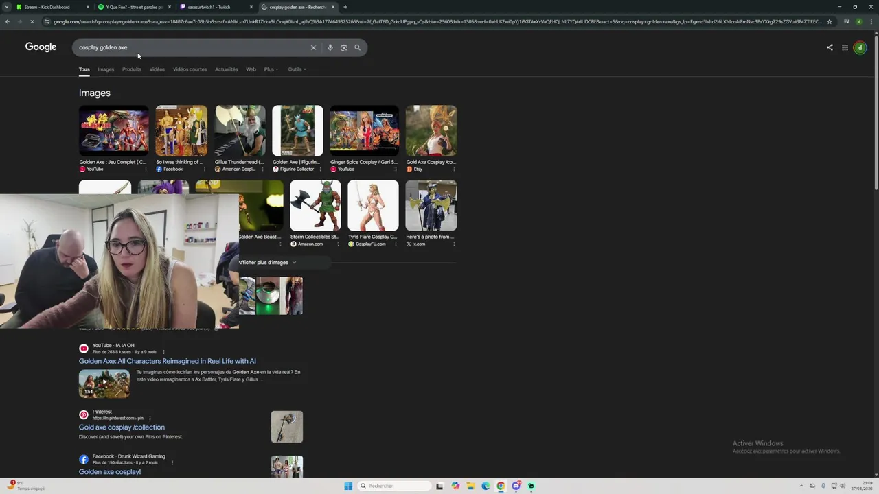Select the 'Tous' results tab

pos(84,69)
